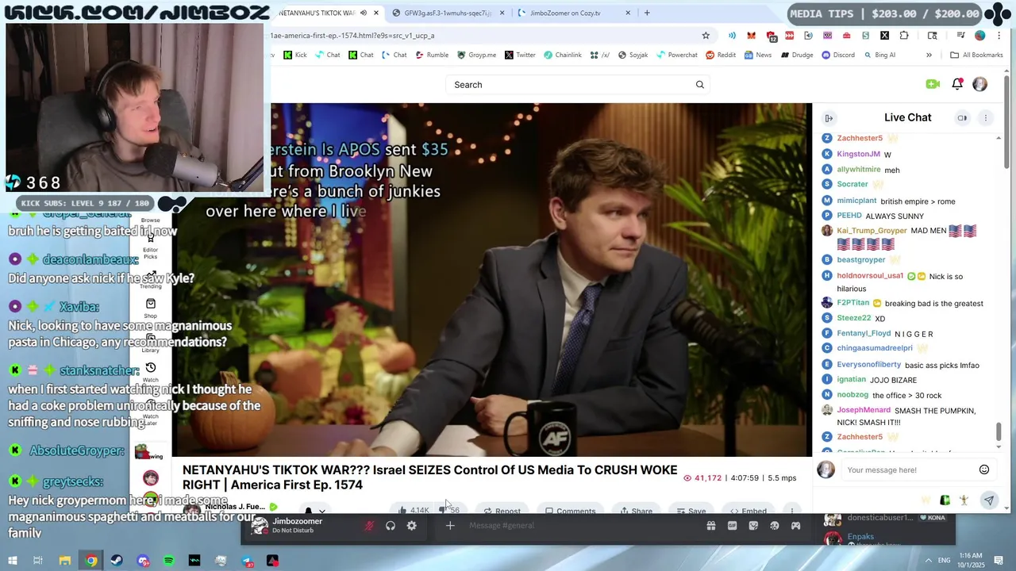Image resolution: width=1016 pixels, height=571 pixels.
Task: Open Discord emoji picker
Action: [x=774, y=526]
